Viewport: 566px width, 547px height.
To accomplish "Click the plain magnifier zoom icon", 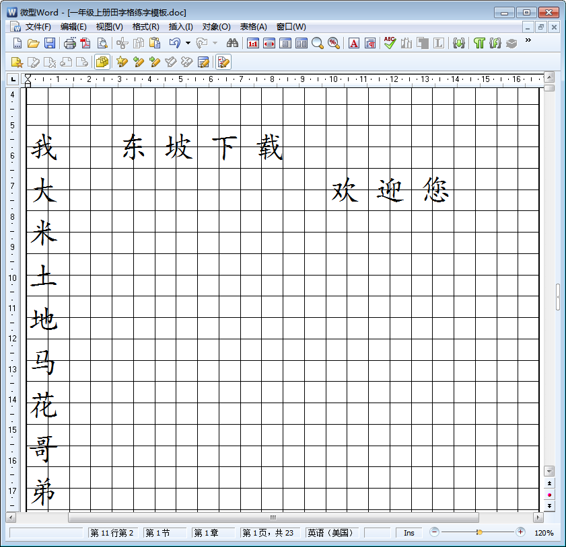I will coord(317,43).
